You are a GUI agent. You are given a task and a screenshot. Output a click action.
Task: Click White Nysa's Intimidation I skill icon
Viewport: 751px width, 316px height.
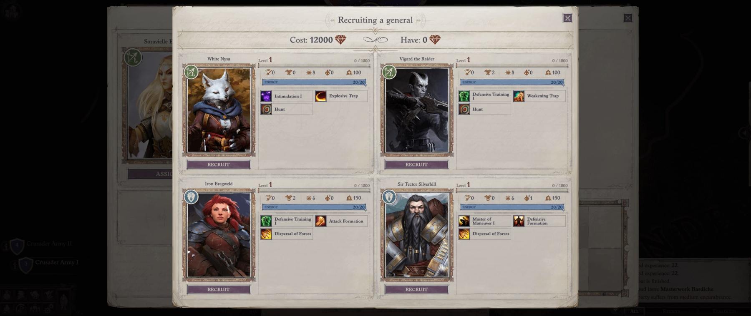(x=266, y=96)
